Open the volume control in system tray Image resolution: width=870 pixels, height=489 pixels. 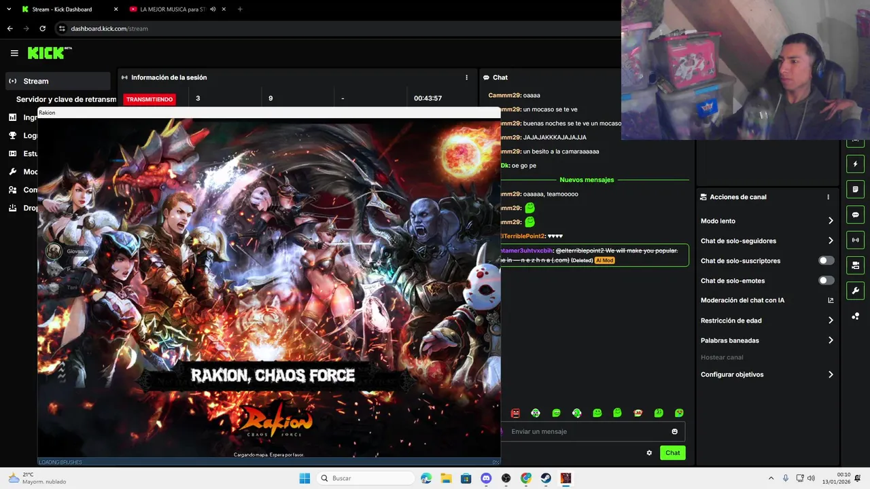pos(811,478)
